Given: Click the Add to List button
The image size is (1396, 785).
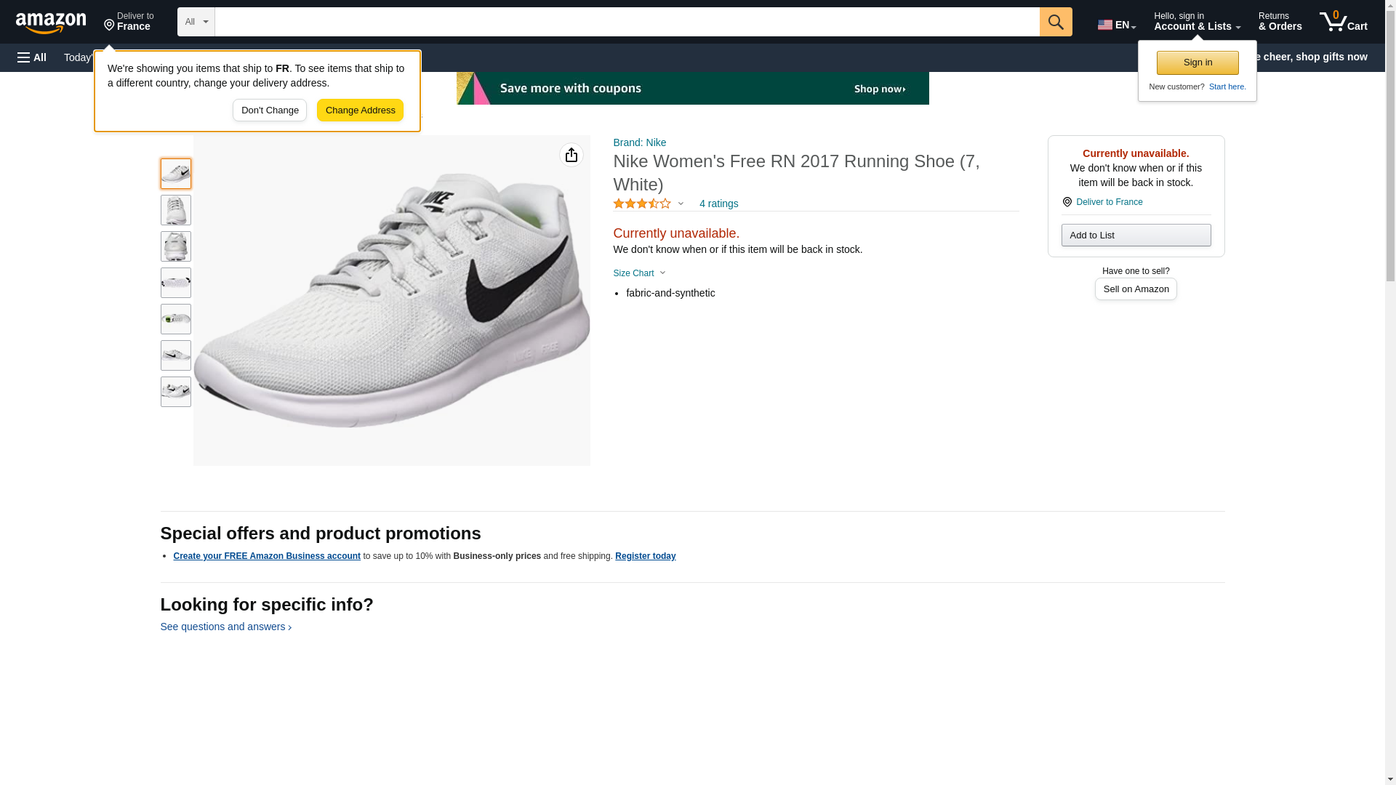Looking at the screenshot, I should tap(1135, 235).
